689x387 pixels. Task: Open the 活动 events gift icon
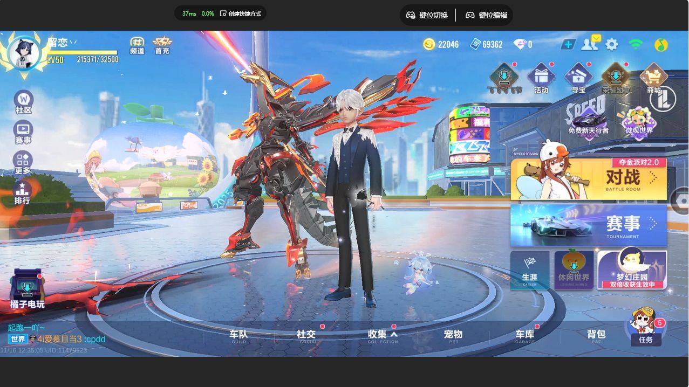[x=541, y=78]
